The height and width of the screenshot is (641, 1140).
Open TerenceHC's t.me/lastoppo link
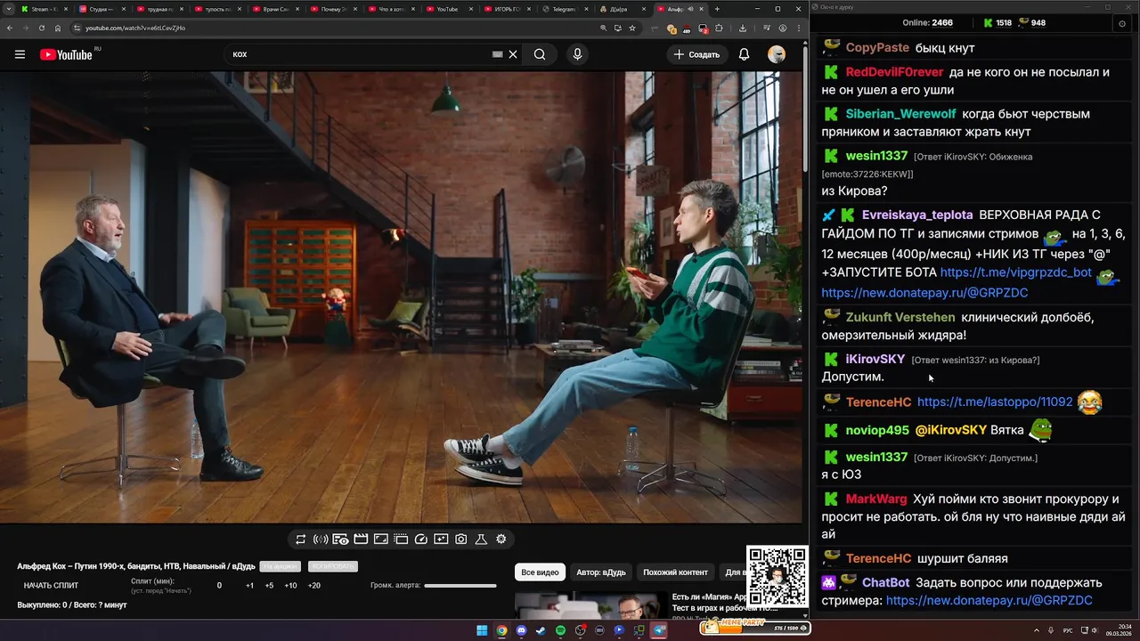[x=995, y=402]
